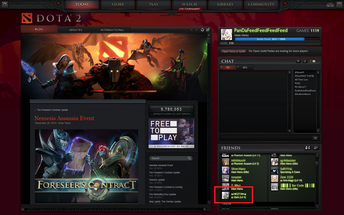Select the BFH chat channel tab
The image size is (344, 215).
(245, 67)
